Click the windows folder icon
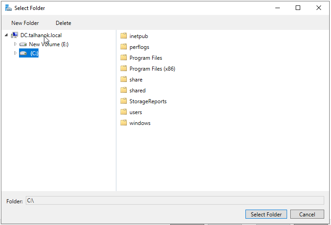Screen dimensions: 331x225 124,123
